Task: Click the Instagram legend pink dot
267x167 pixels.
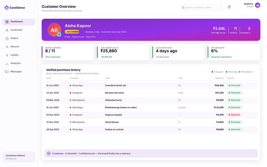Action: point(212,72)
